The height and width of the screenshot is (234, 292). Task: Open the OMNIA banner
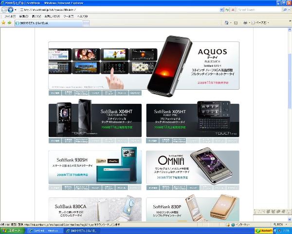point(193,167)
